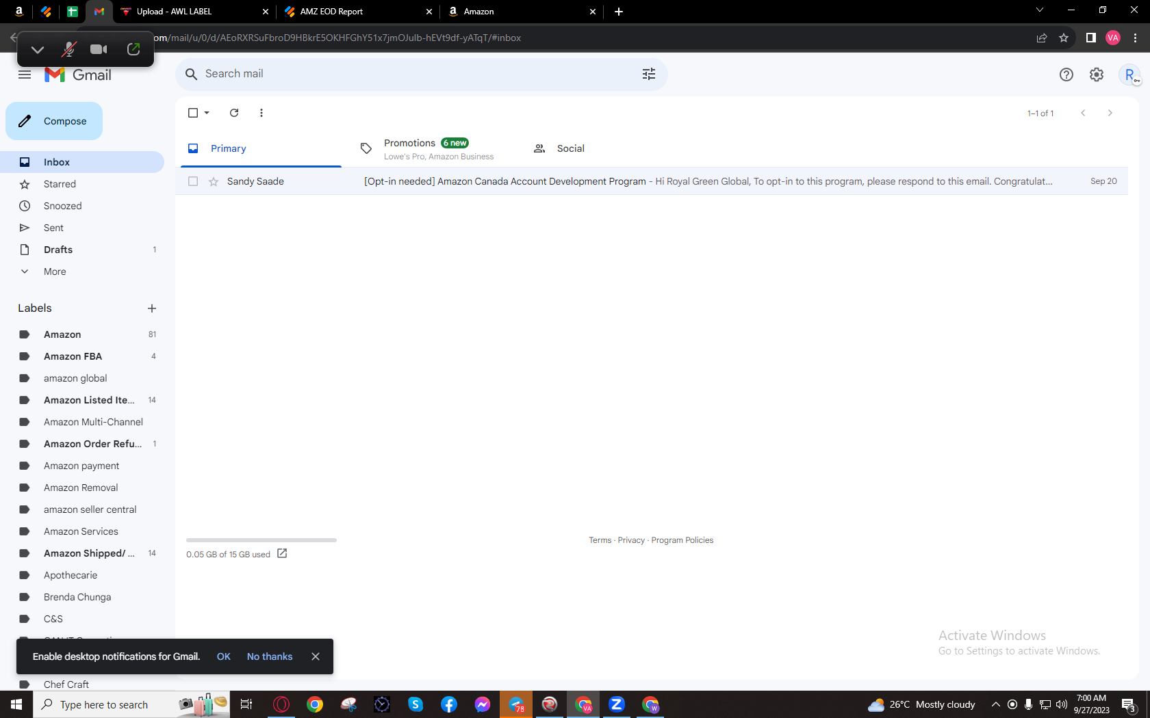This screenshot has height=718, width=1150.
Task: Expand the More folders list
Action: pos(82,271)
